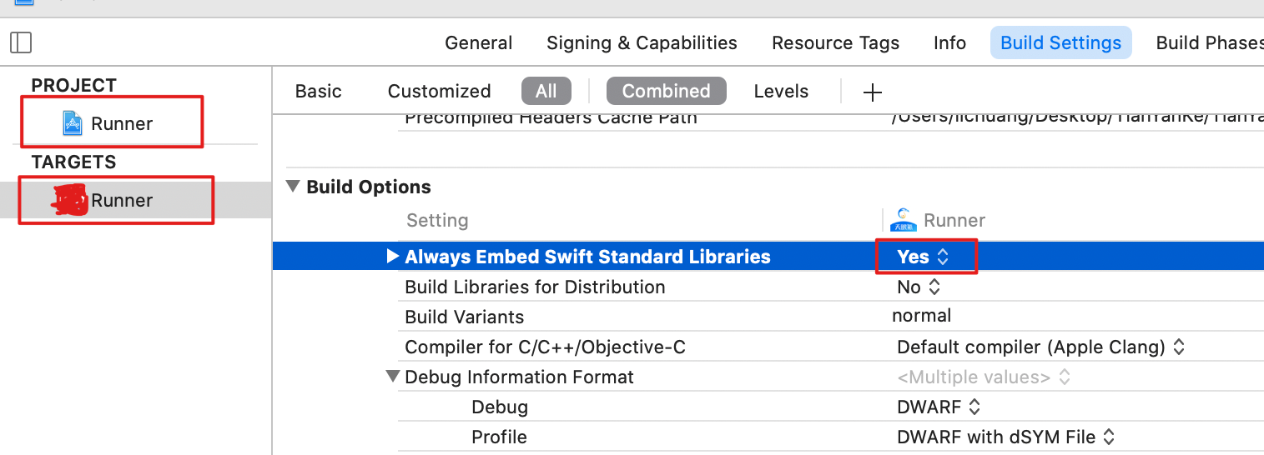Screen dimensions: 1264x455
Task: Open Build Libraries for Distribution dropdown
Action: (x=919, y=287)
